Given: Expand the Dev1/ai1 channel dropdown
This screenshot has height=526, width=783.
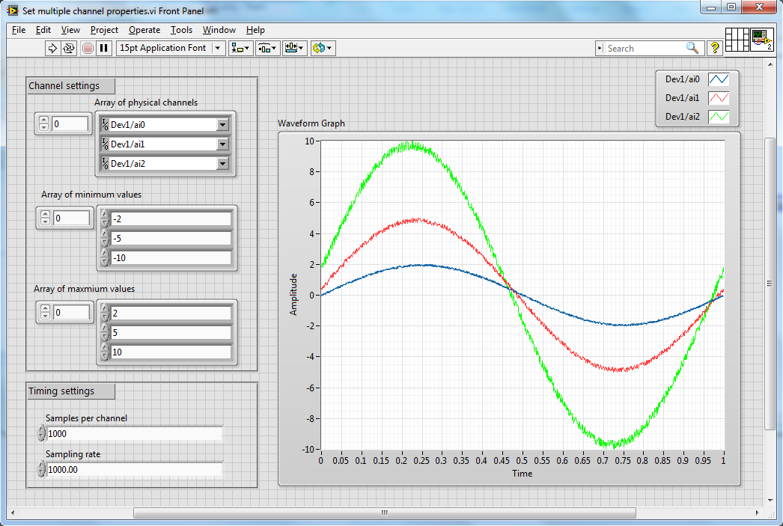Looking at the screenshot, I should [x=222, y=144].
